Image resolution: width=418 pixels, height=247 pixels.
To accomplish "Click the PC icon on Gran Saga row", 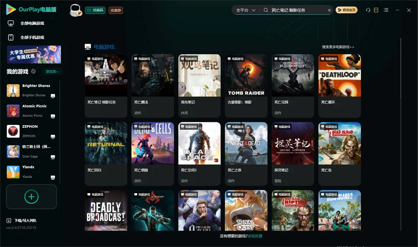I will 53,157.
